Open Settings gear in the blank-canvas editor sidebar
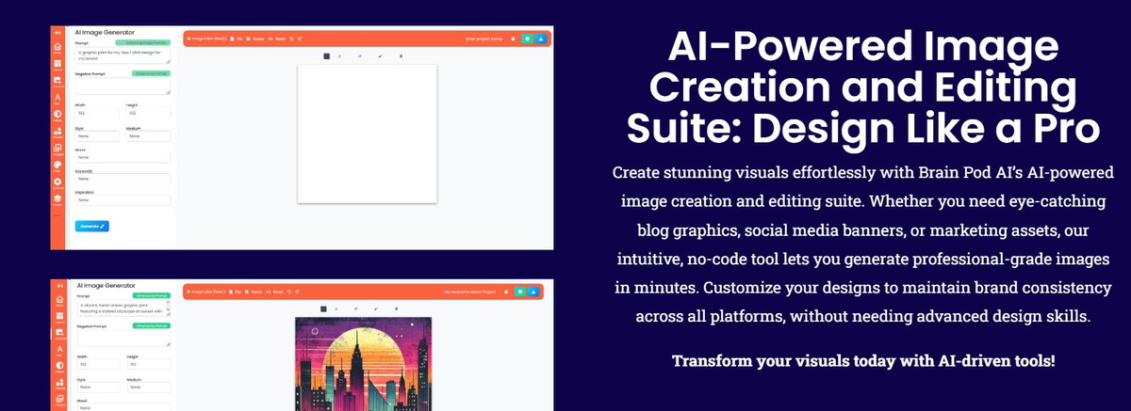 coord(57,182)
